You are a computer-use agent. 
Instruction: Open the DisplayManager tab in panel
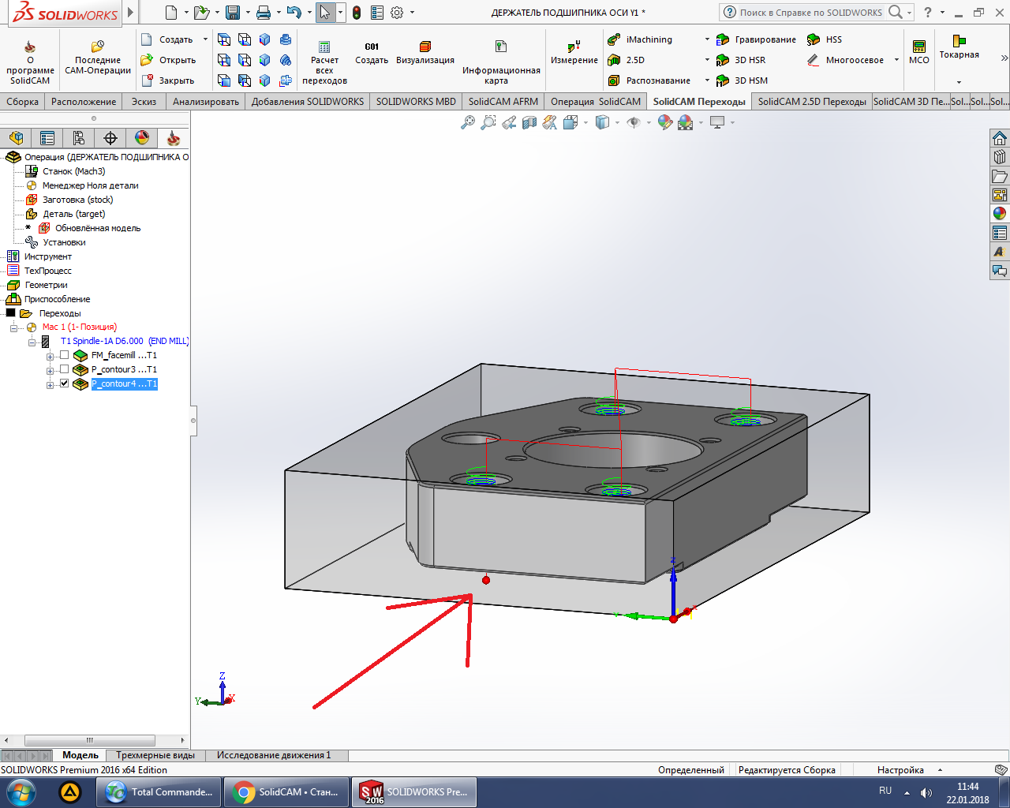142,138
